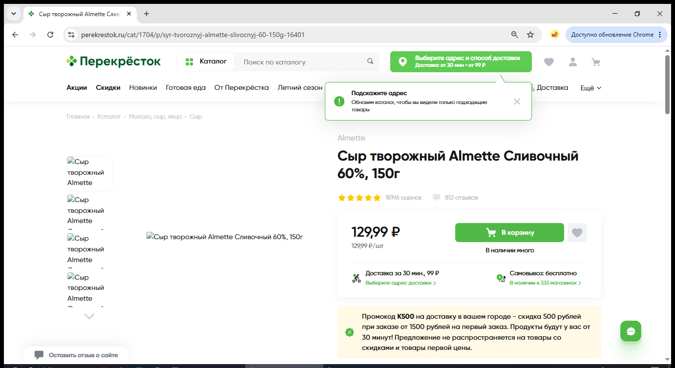Bookmark page with the star icon

tap(530, 35)
